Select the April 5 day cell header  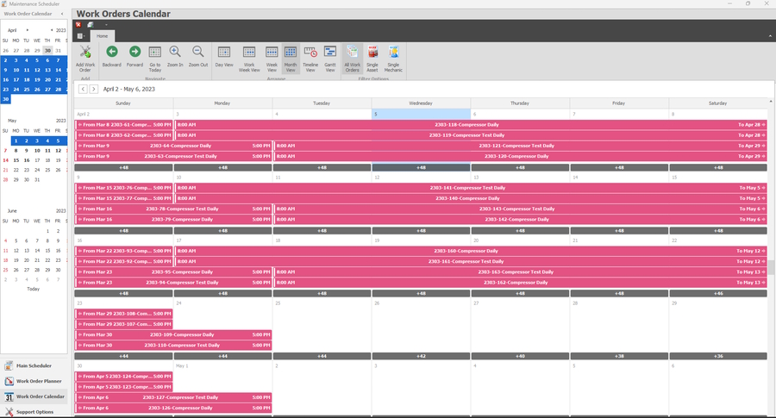click(x=421, y=115)
